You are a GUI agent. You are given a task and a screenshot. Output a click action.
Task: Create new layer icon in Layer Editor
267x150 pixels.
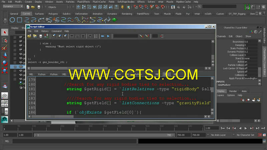[x=253, y=100]
